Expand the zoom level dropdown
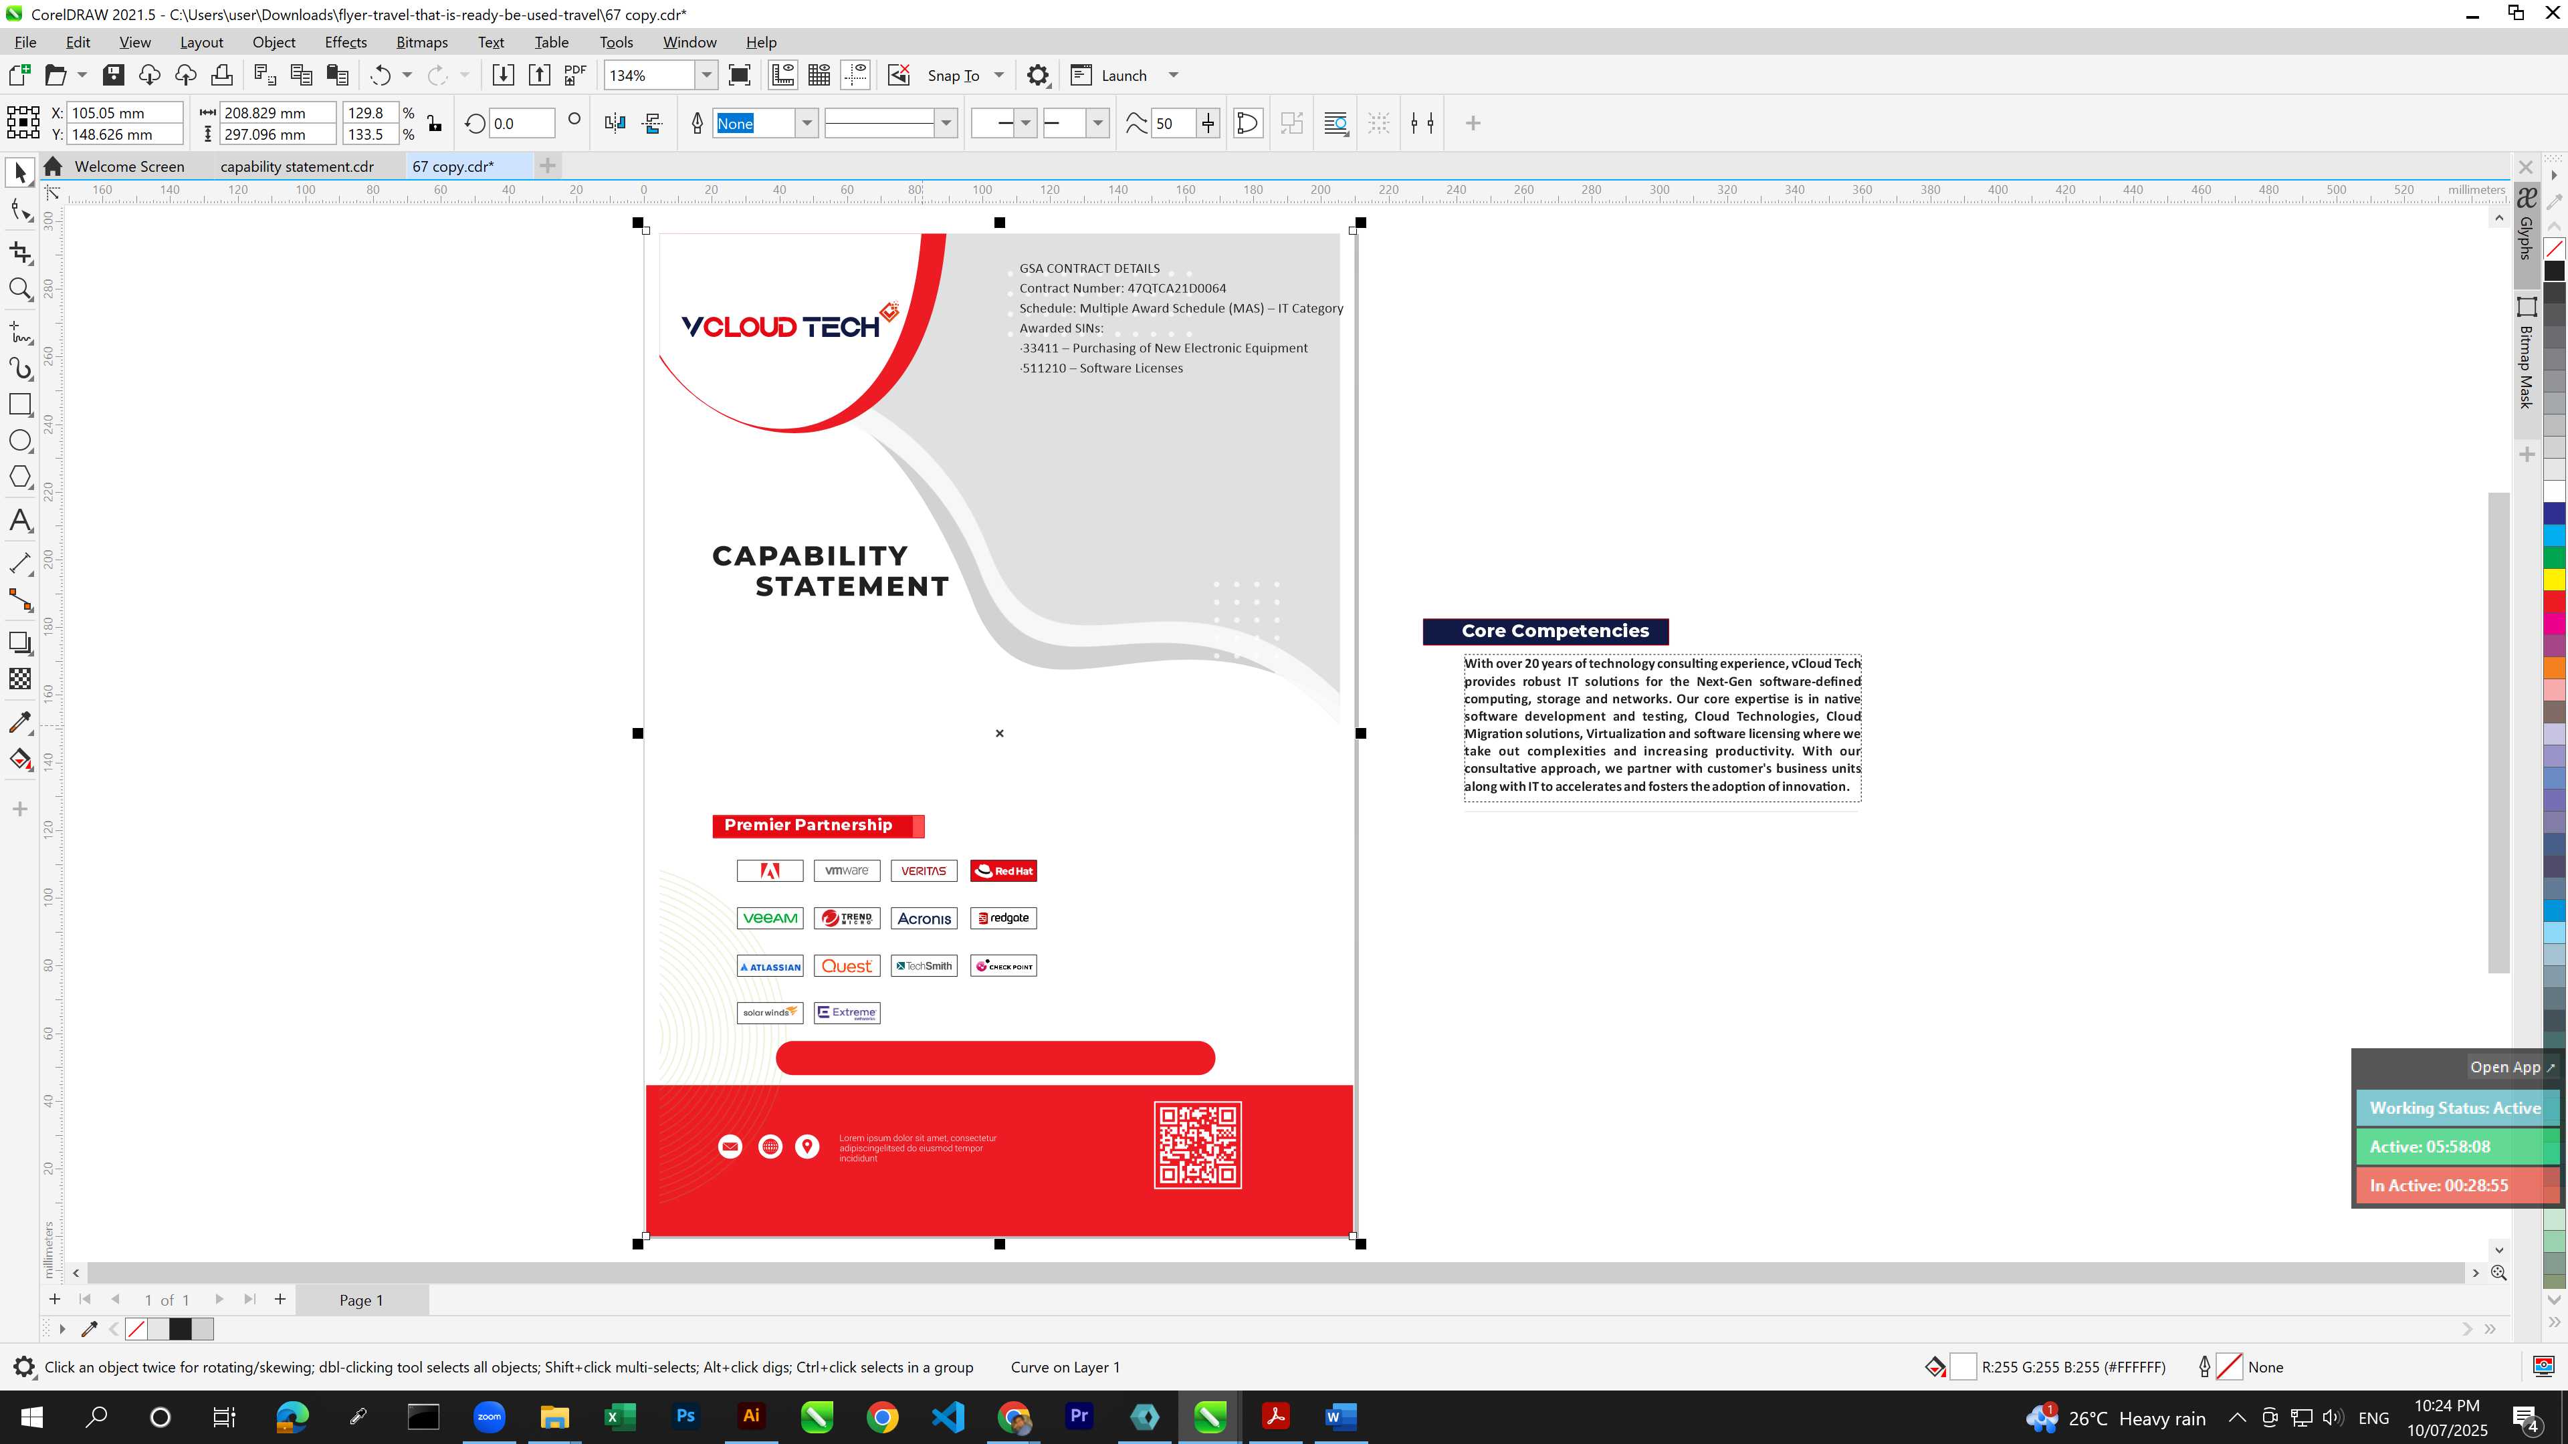2568x1444 pixels. (707, 76)
